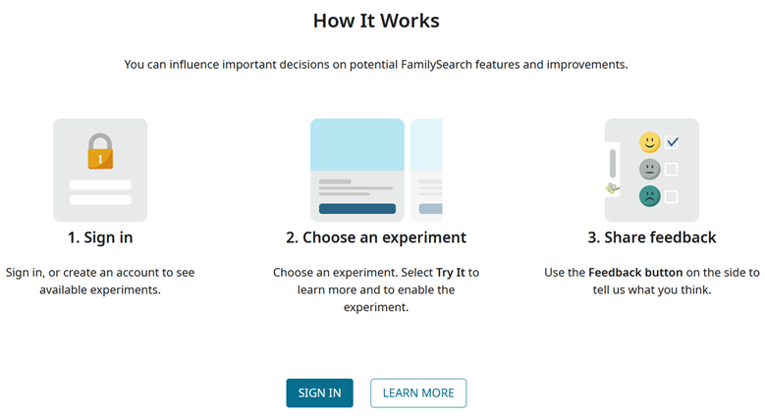Click the SIGN IN button
The width and height of the screenshot is (765, 416).
coord(319,393)
